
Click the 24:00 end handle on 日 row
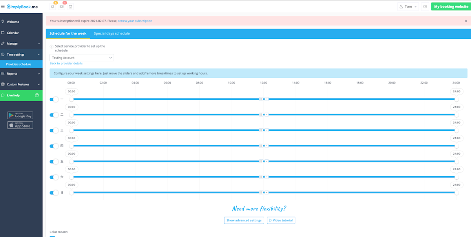(x=456, y=193)
